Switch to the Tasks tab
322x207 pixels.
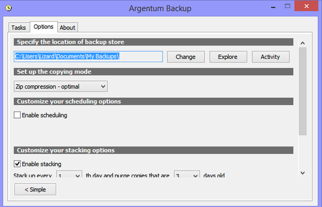click(x=19, y=27)
